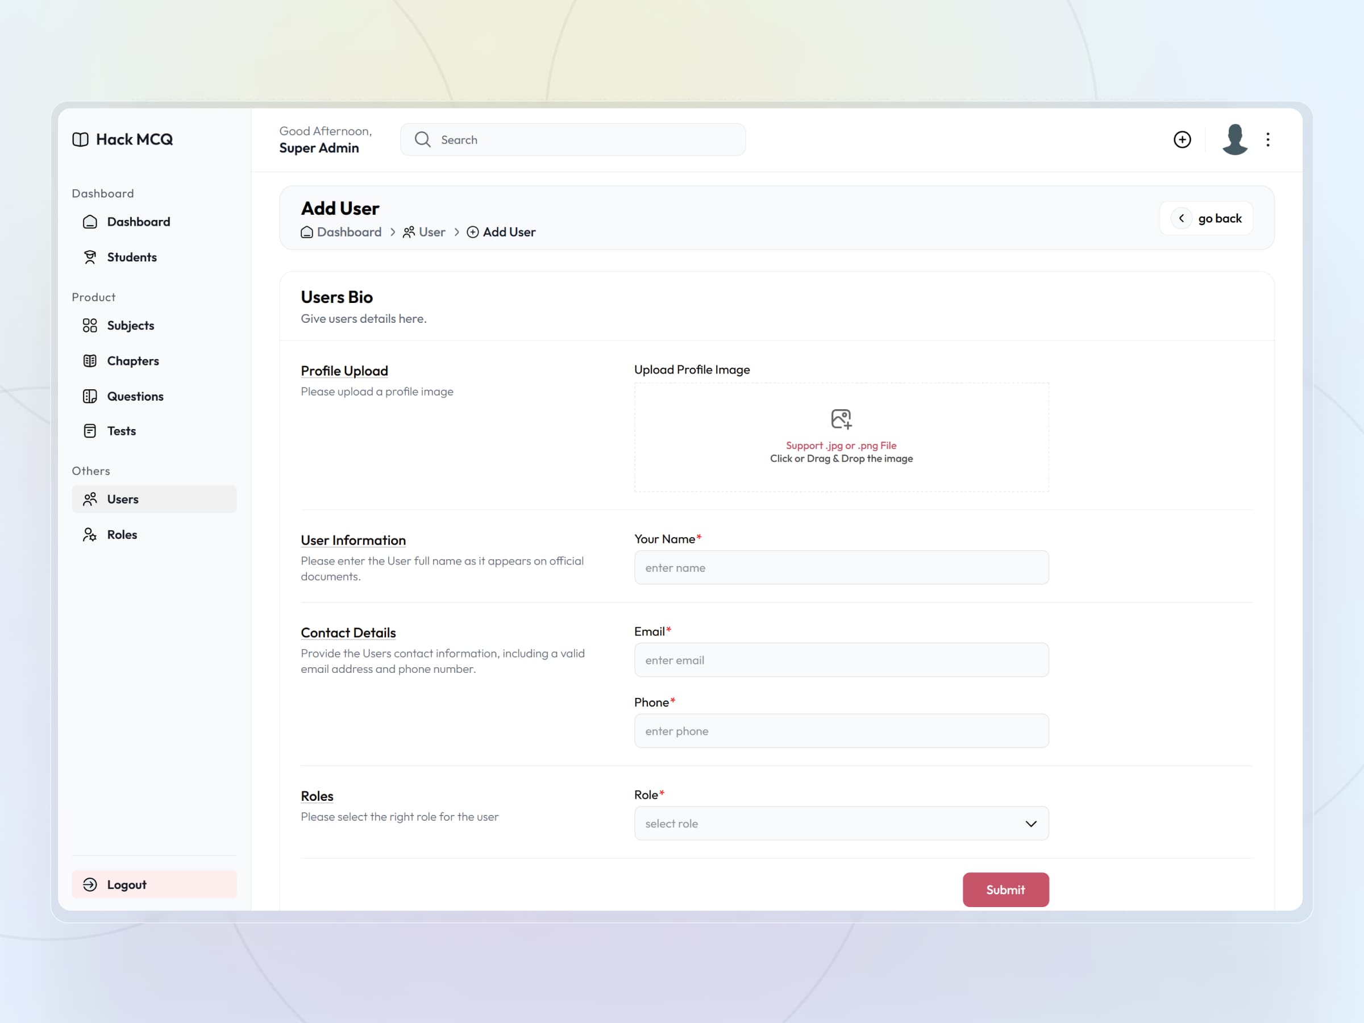
Task: Open Dashboard in the sidebar menu
Action: pyautogui.click(x=154, y=222)
